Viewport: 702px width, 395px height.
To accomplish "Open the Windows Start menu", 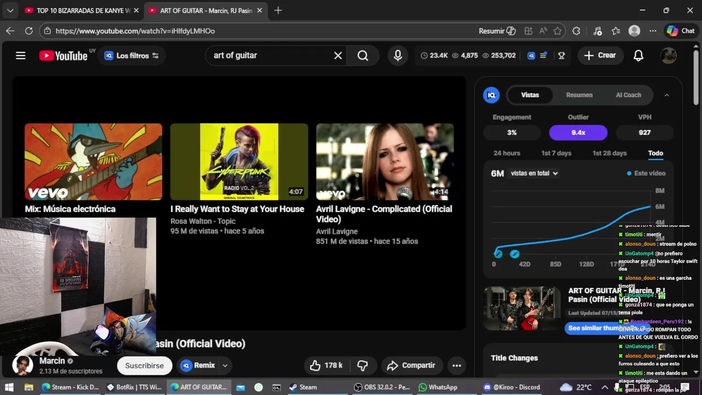I will coord(10,387).
